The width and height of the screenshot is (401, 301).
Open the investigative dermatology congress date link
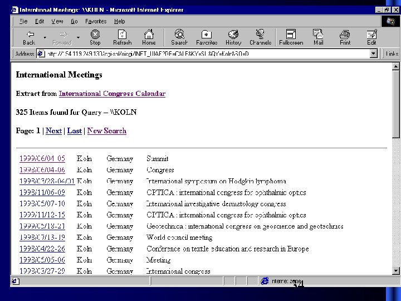pyautogui.click(x=42, y=204)
